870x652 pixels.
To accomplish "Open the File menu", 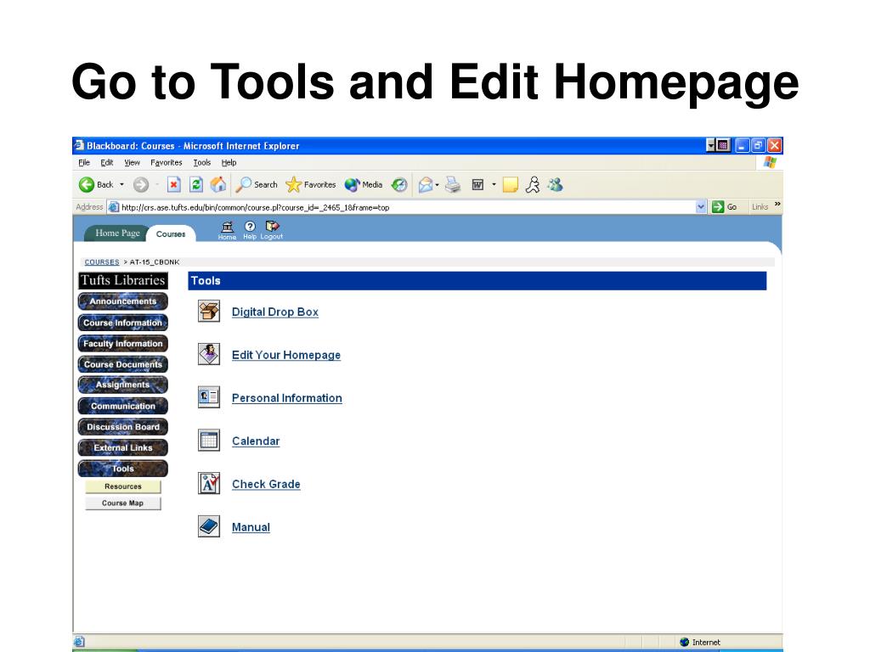I will click(84, 162).
